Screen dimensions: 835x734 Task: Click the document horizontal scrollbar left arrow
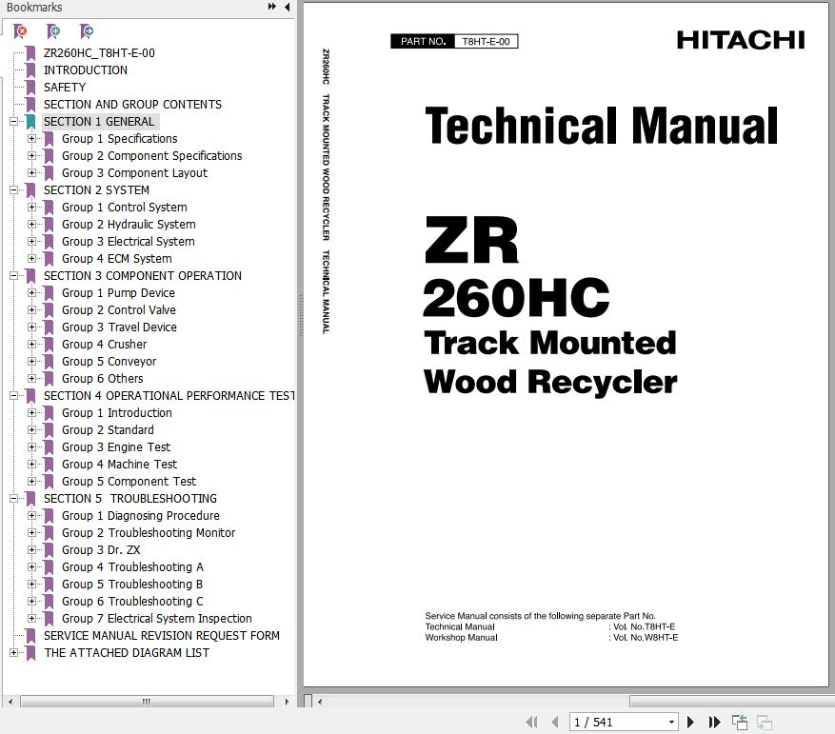320,702
